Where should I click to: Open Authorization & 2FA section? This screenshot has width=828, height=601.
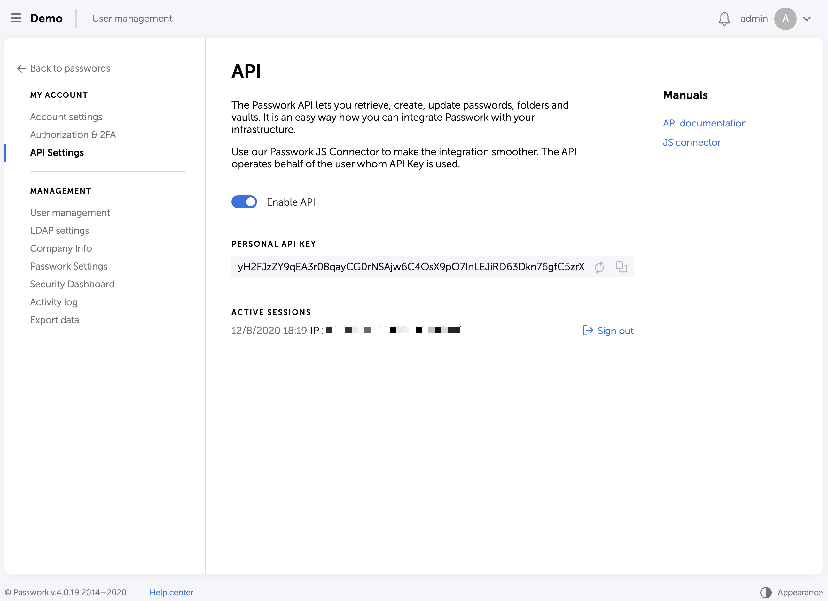[73, 134]
